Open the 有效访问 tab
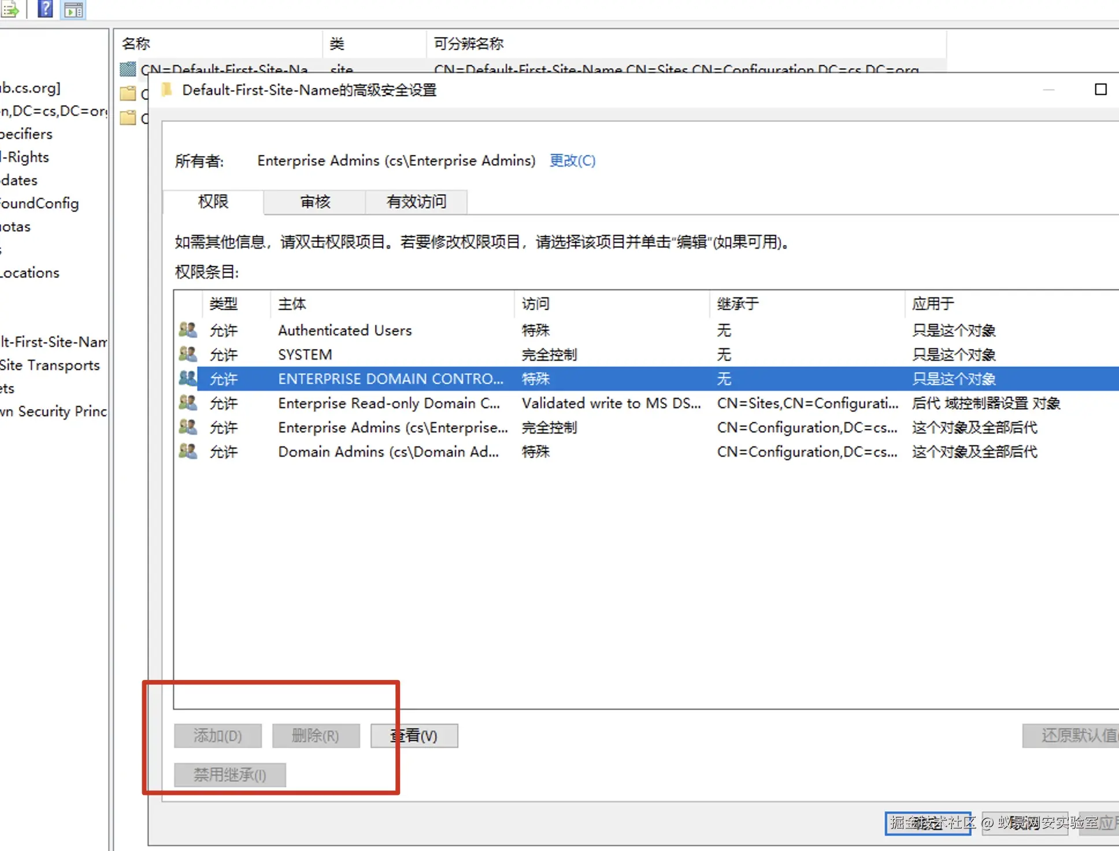 tap(416, 202)
